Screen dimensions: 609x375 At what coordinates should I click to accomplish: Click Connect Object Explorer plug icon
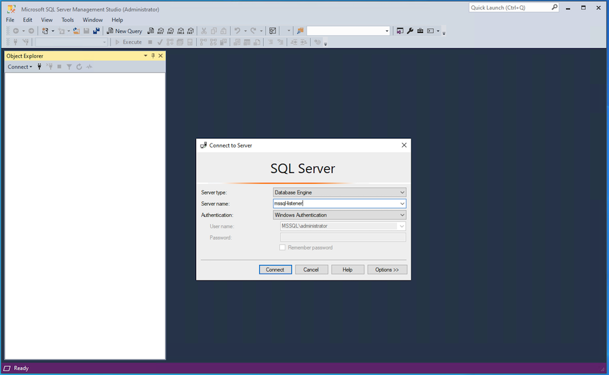tap(39, 67)
